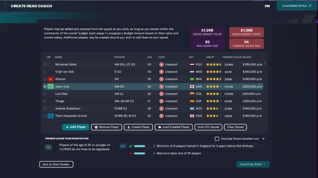Click the maximum team size progress bar

coord(140,153)
